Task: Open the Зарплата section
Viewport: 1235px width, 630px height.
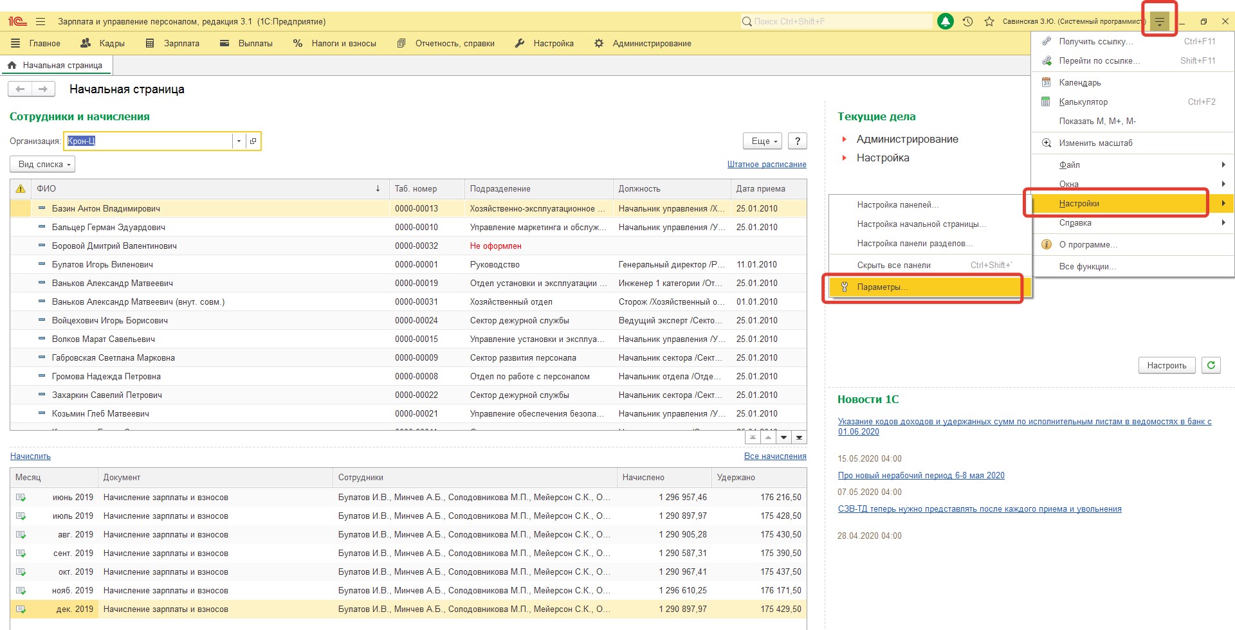Action: pos(172,43)
